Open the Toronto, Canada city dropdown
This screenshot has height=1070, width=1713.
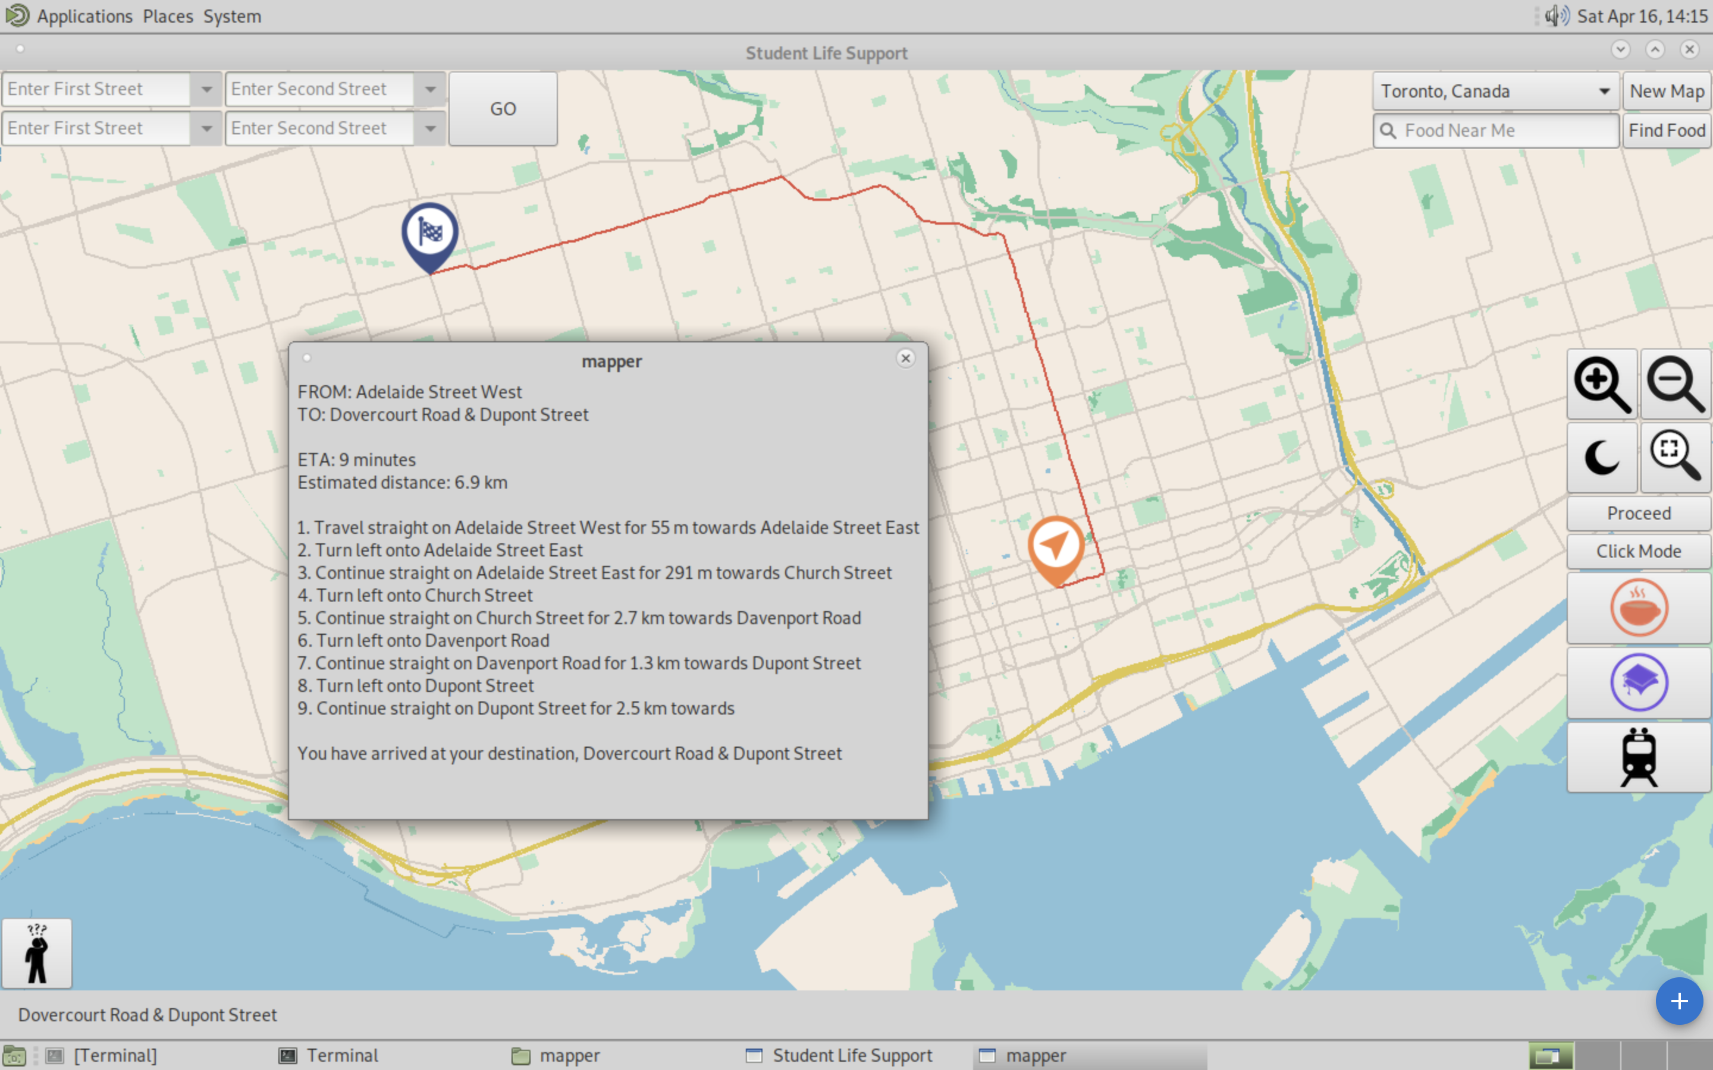pos(1495,92)
